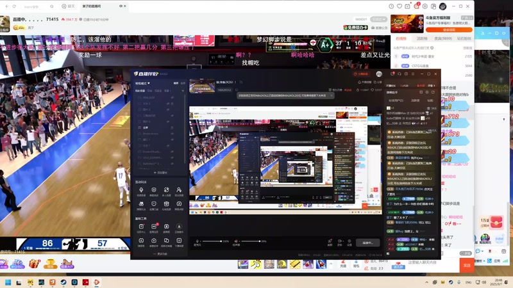Click the orange button in 直播伴侣 title bar
This screenshot has width=513, height=288.
pos(361,74)
